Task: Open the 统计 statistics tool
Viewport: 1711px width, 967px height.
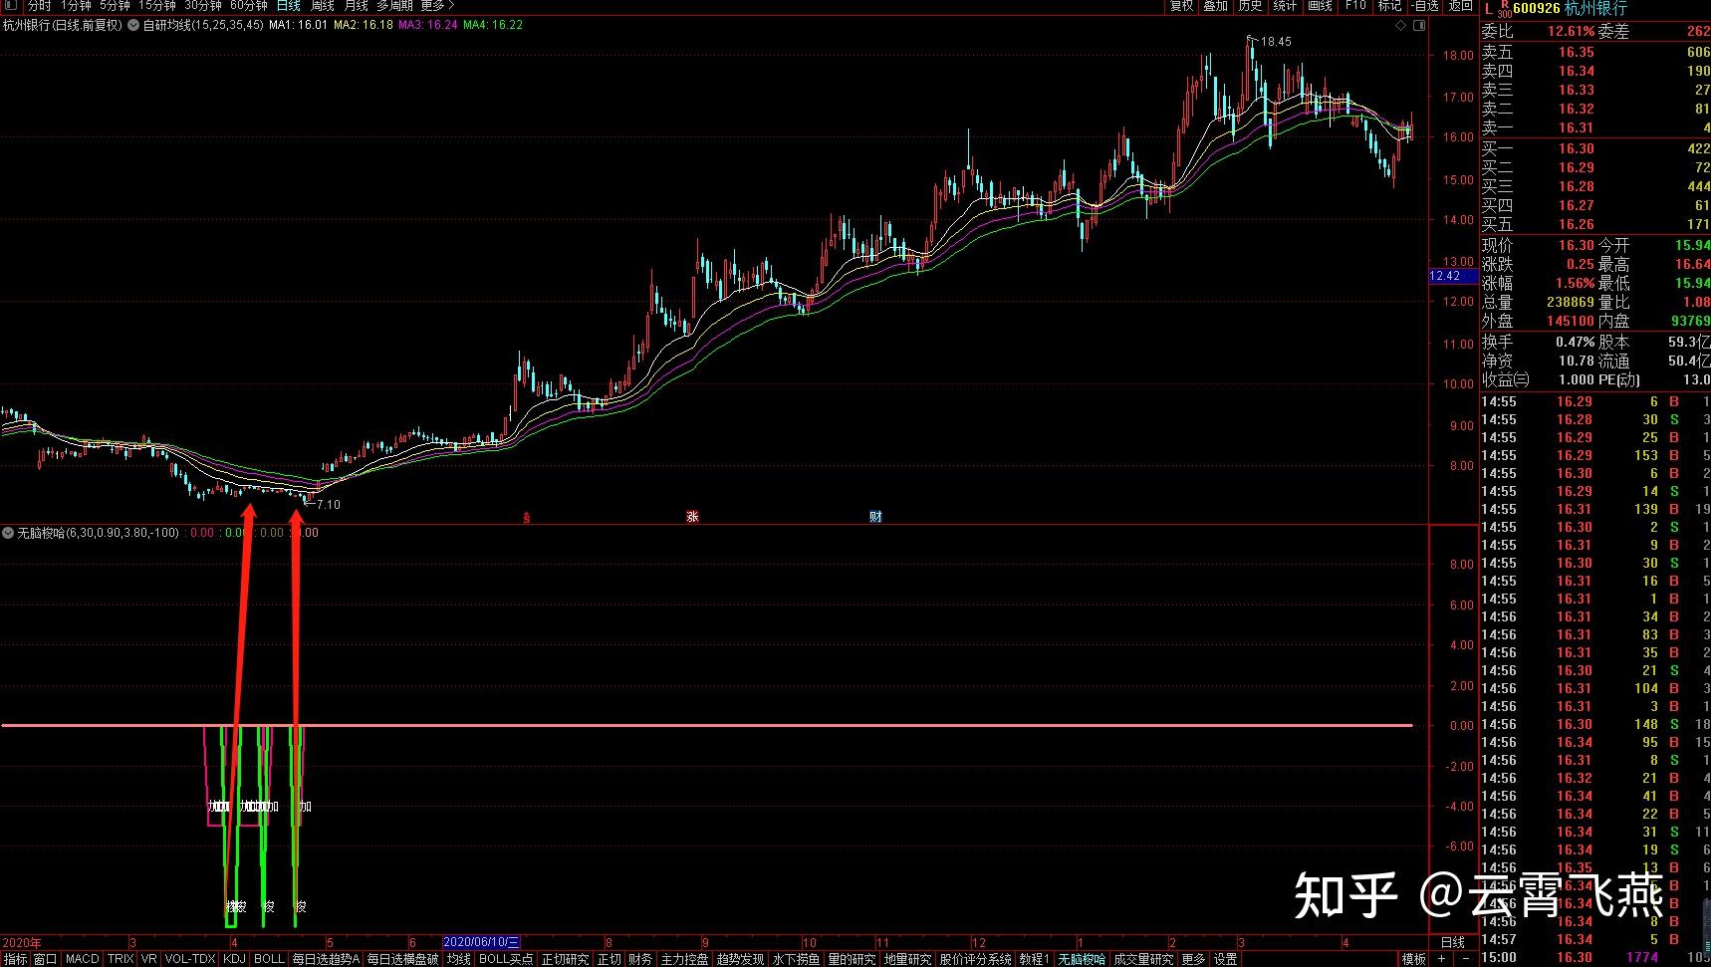Action: (1285, 6)
